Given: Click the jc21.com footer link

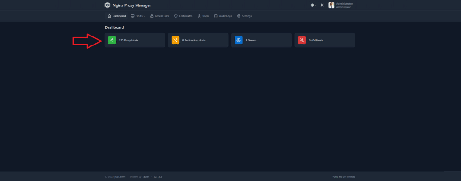Looking at the screenshot, I should 118,176.
